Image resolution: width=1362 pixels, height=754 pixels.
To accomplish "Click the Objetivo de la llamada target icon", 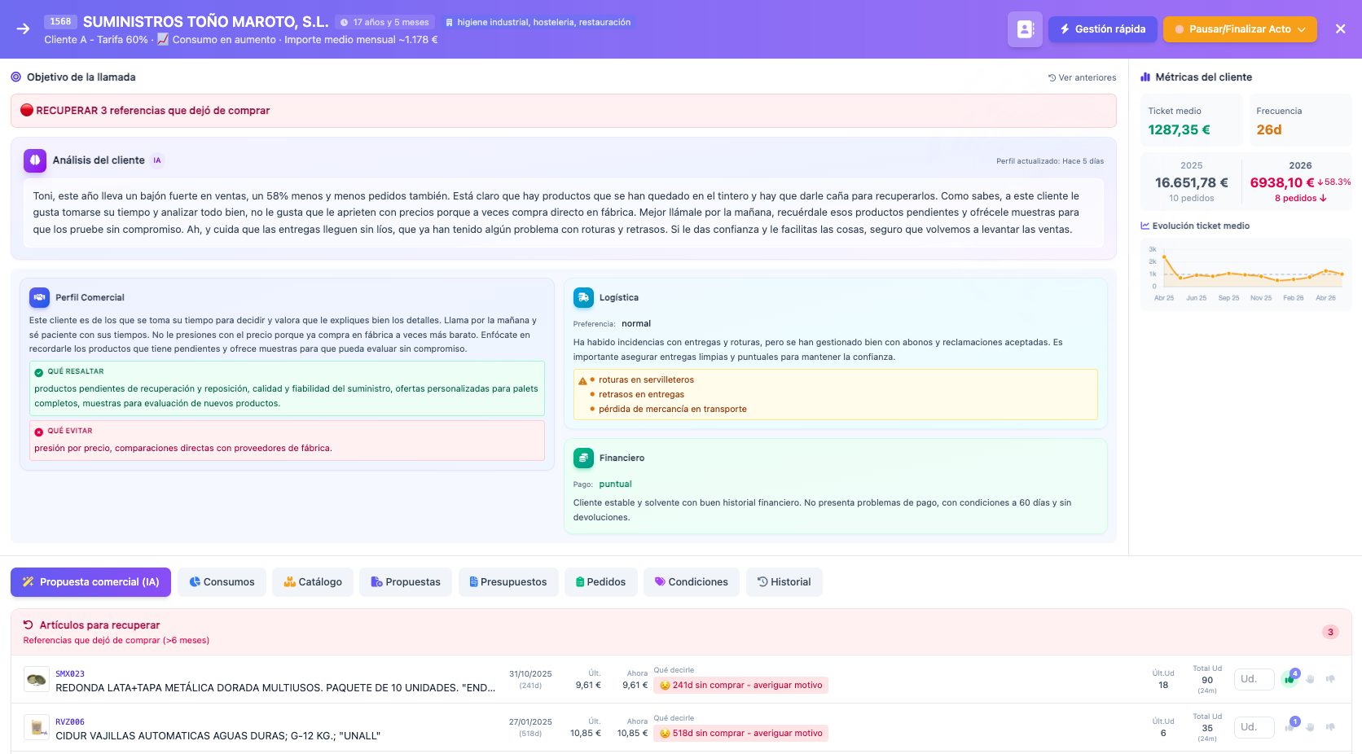I will [16, 77].
